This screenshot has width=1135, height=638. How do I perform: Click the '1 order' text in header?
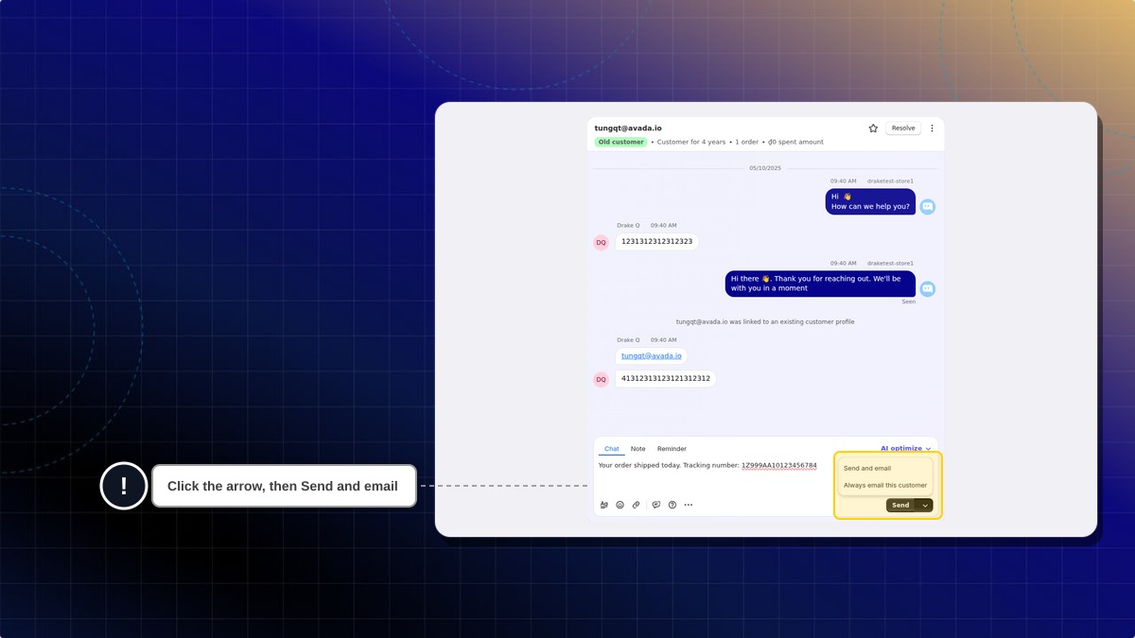click(x=747, y=142)
